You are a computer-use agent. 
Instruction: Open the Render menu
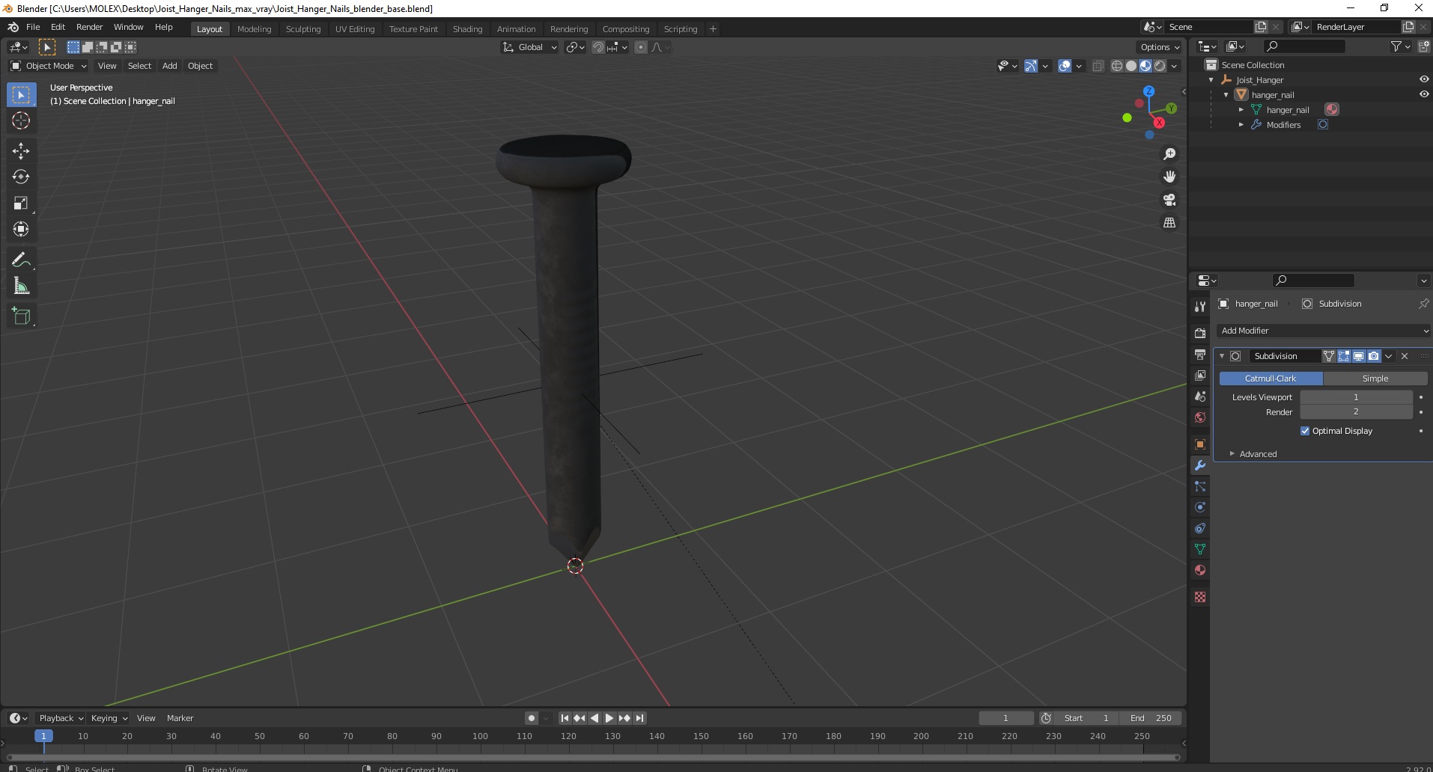(89, 27)
